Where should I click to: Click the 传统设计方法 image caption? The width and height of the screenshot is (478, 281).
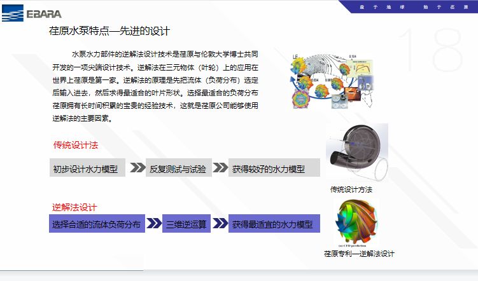tap(351, 189)
